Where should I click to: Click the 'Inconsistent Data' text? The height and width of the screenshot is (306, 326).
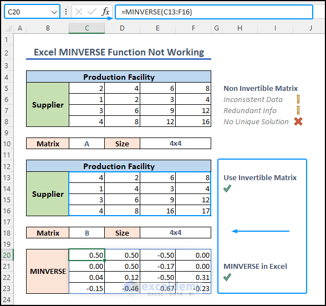pyautogui.click(x=253, y=100)
